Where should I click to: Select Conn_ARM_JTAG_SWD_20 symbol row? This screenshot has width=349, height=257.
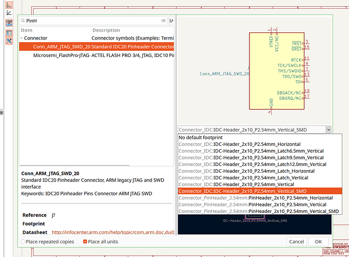(96, 47)
